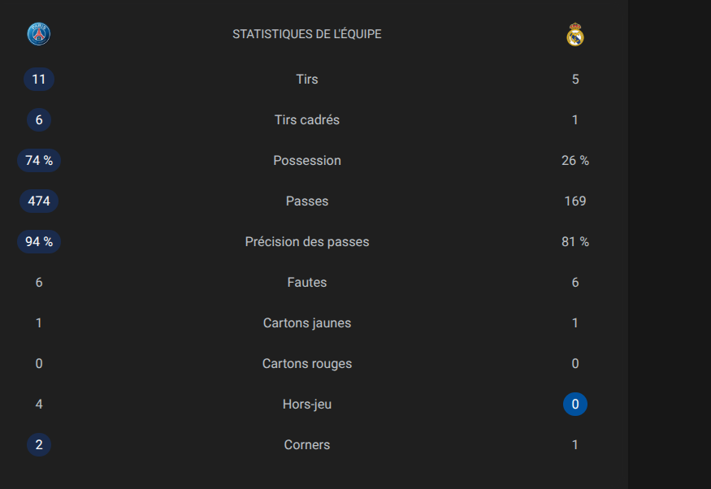Image resolution: width=711 pixels, height=489 pixels.
Task: Click the 94 % pass accuracy badge
Action: coord(39,242)
